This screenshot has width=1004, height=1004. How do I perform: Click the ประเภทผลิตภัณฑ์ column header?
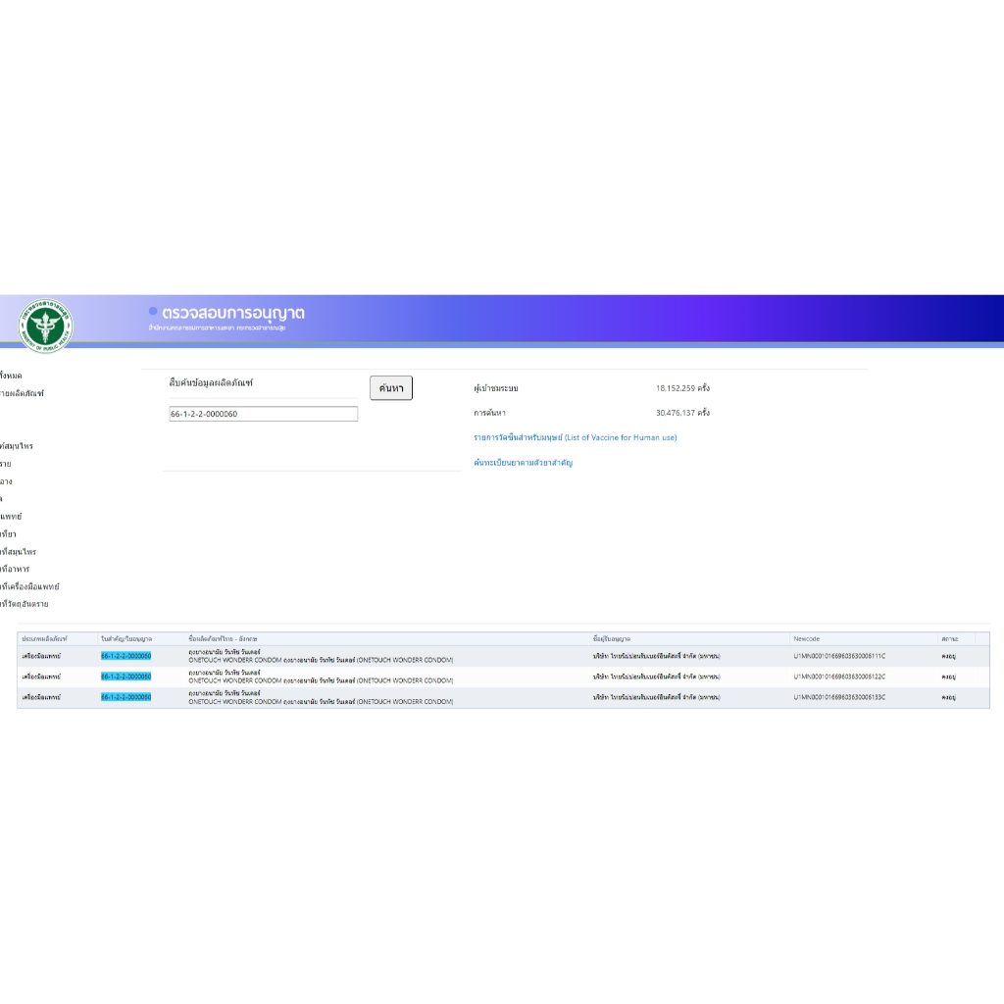44,639
